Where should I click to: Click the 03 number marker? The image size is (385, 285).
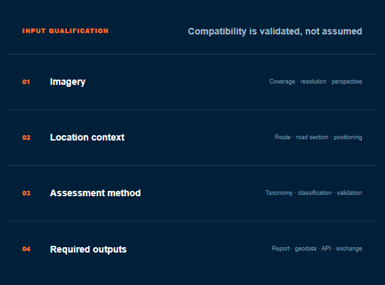pos(27,194)
